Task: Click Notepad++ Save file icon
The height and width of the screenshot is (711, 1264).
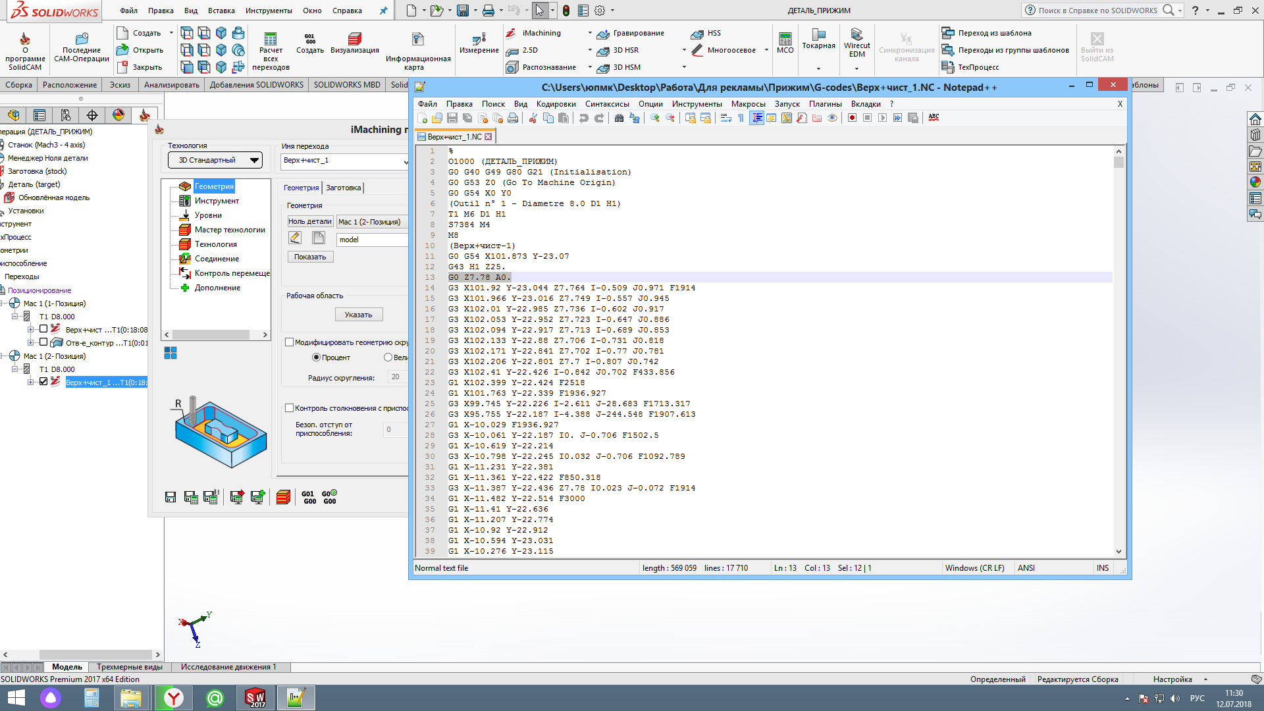Action: pyautogui.click(x=452, y=118)
